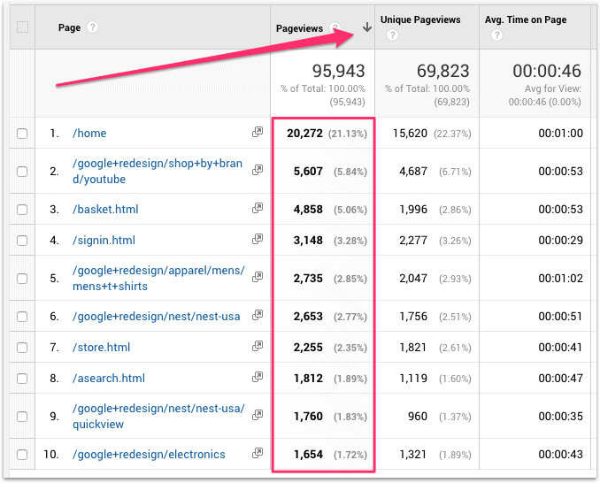Click the Pageviews sort descending arrow

pyautogui.click(x=366, y=27)
